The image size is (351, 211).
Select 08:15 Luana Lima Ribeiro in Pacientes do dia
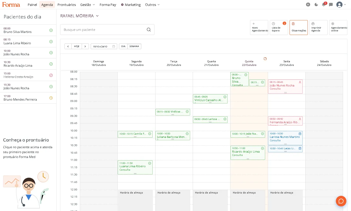pos(28,41)
